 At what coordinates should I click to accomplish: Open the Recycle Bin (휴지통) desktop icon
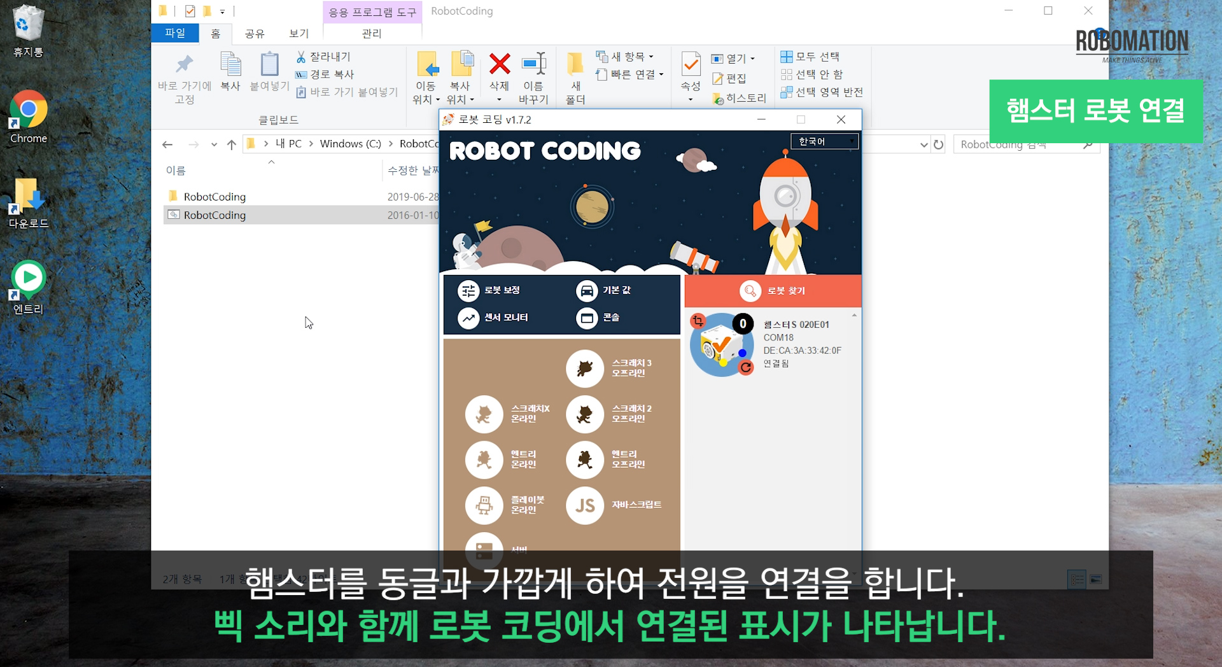[x=28, y=32]
